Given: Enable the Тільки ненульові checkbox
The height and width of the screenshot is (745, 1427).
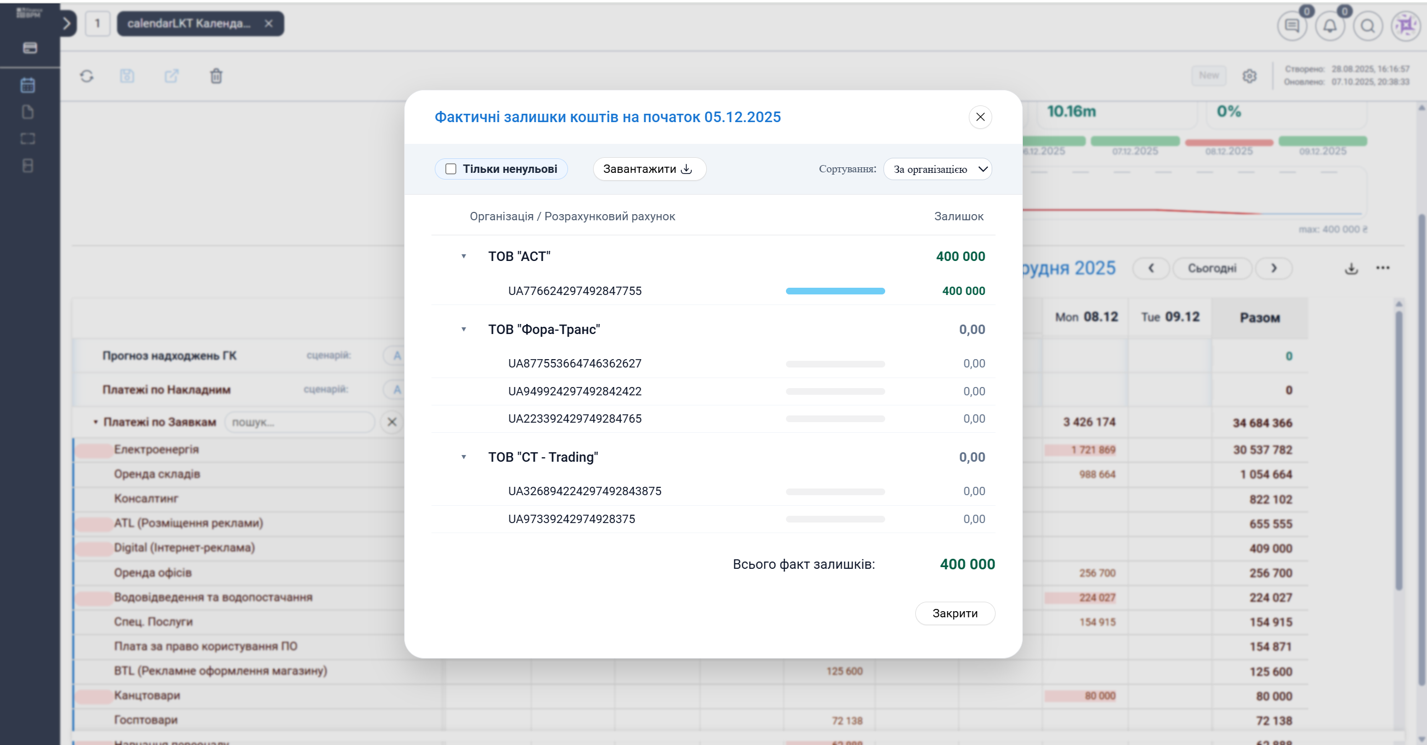Looking at the screenshot, I should [451, 169].
